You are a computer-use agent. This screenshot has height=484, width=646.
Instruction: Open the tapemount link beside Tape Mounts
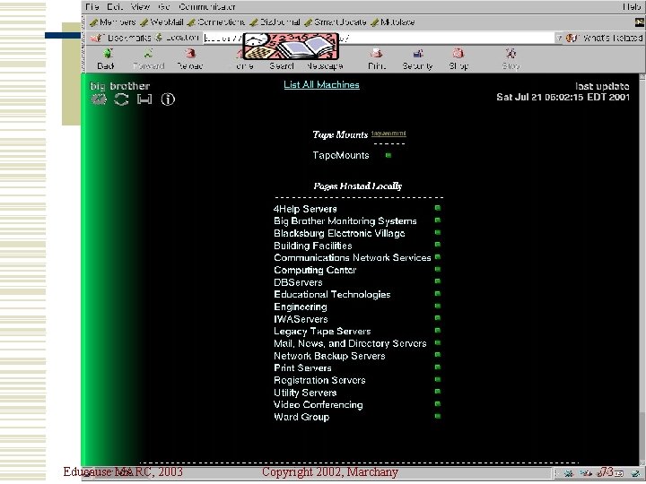(388, 134)
